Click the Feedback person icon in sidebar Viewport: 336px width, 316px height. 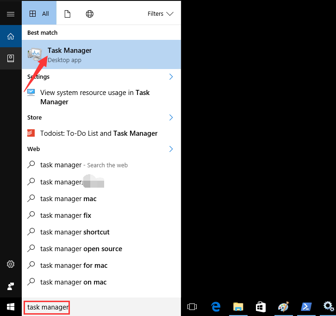(11, 286)
